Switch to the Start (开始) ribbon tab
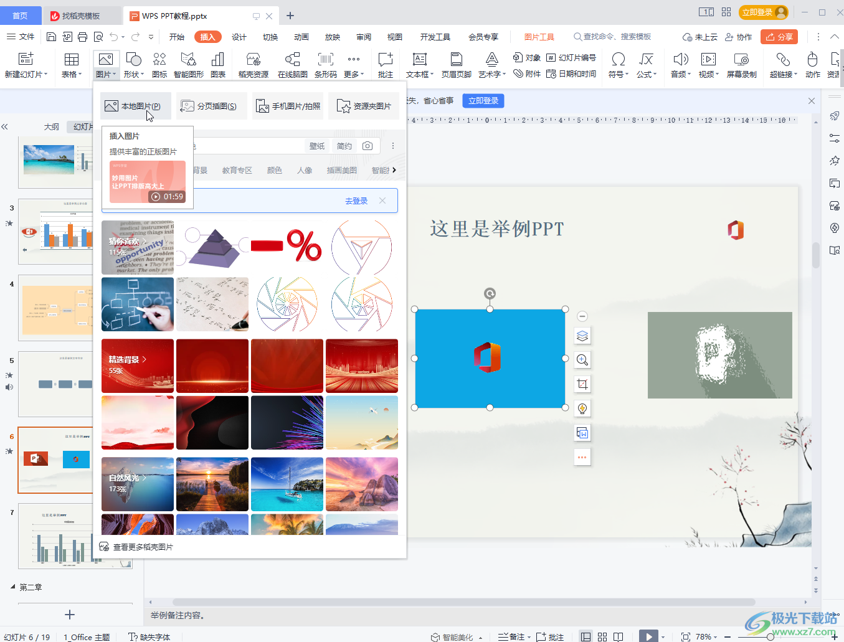The image size is (844, 642). coord(177,37)
